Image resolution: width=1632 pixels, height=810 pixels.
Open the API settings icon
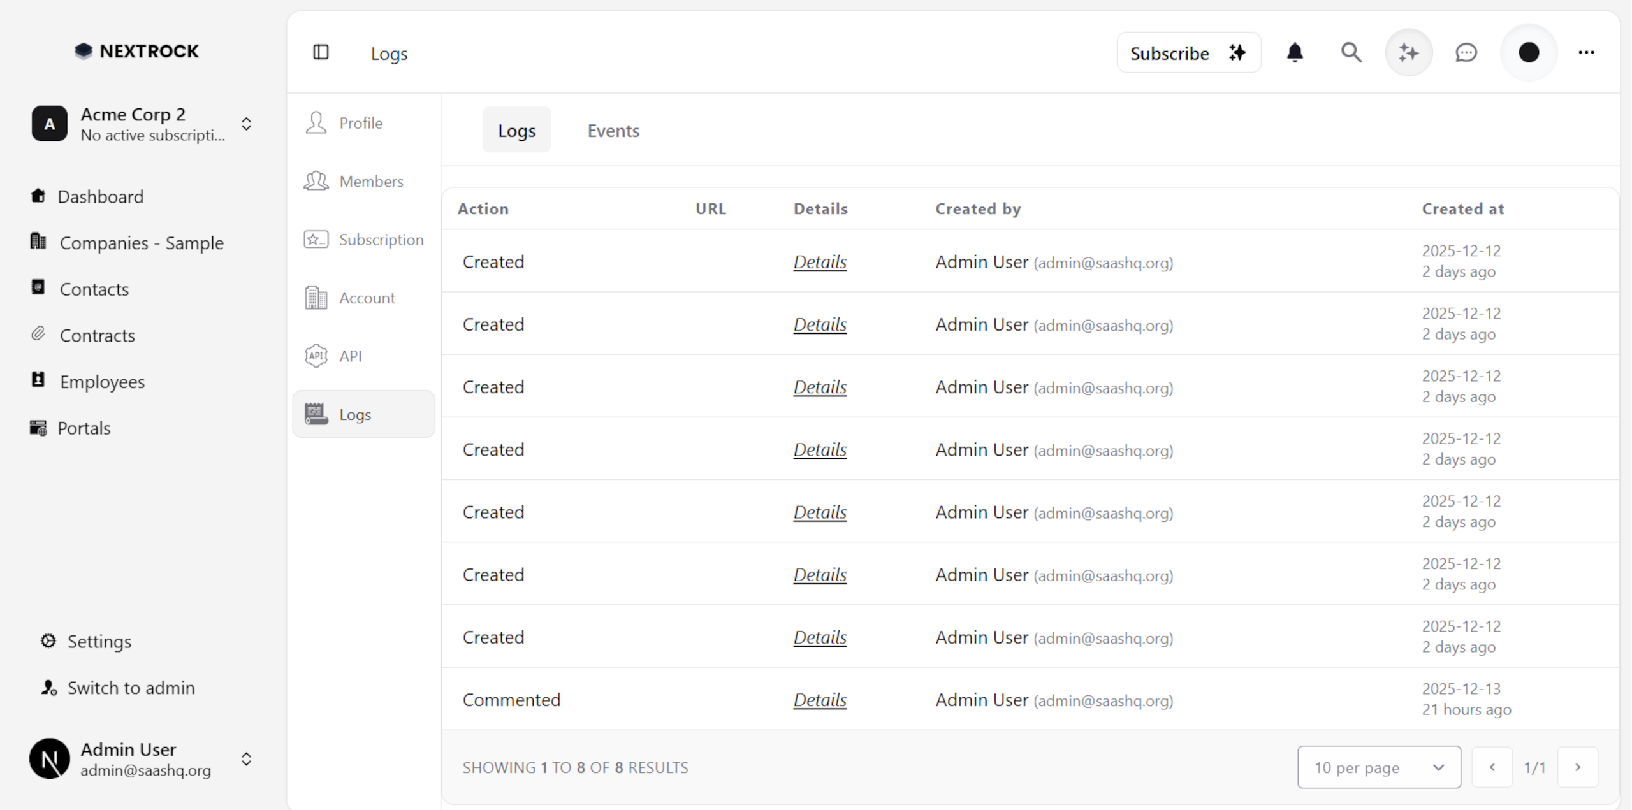(x=316, y=356)
